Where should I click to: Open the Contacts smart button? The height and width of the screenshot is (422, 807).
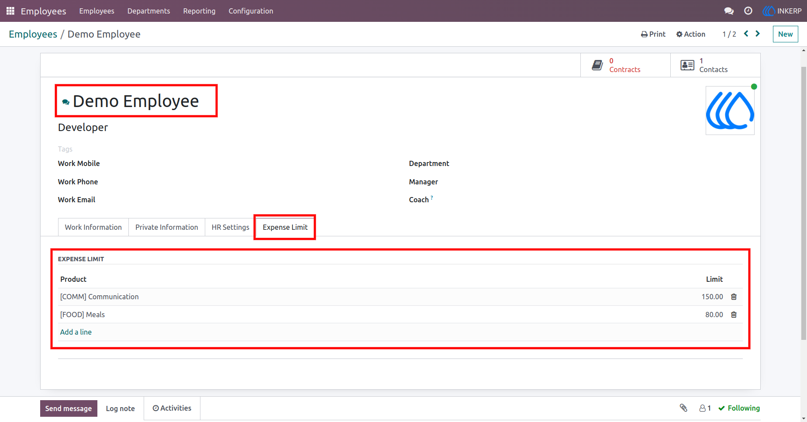(x=715, y=65)
